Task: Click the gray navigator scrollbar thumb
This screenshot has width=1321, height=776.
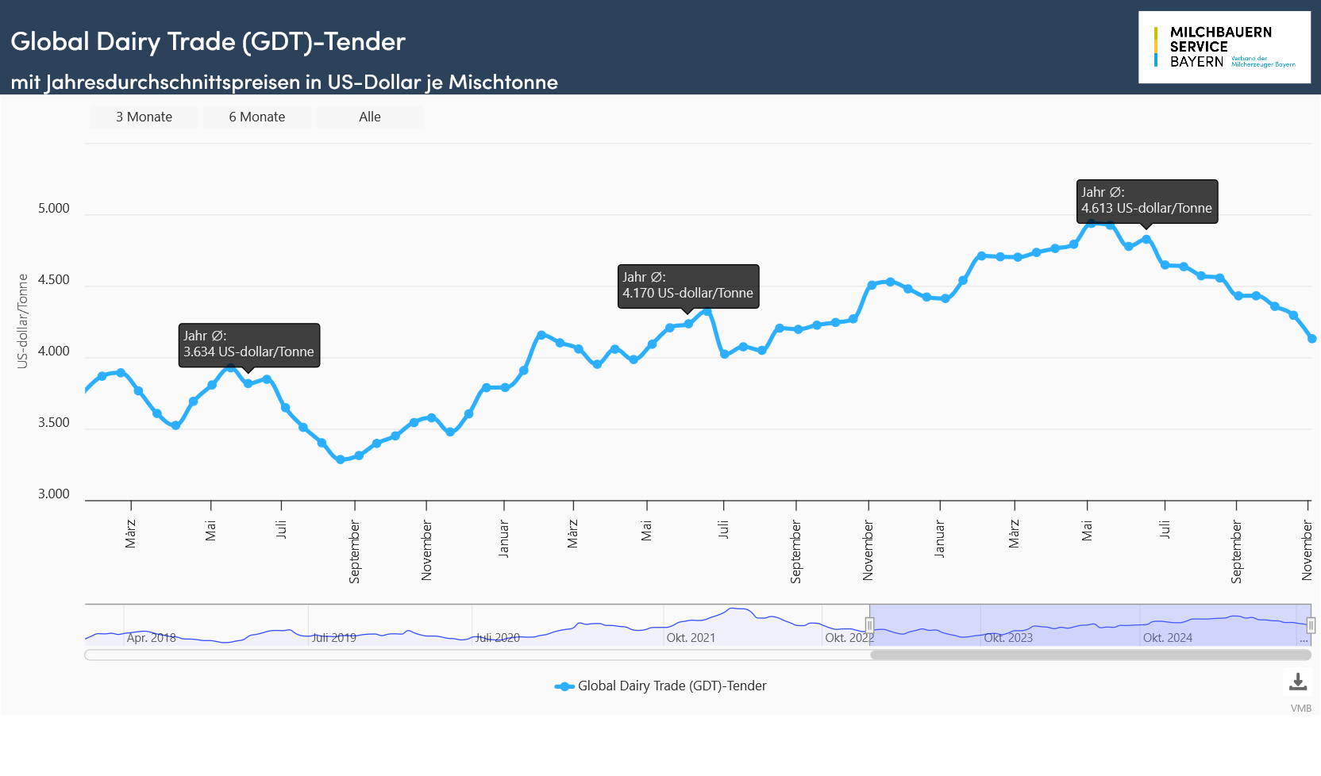Action: pos(1090,655)
